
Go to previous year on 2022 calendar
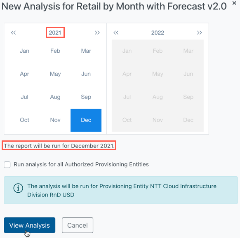tap(116, 33)
